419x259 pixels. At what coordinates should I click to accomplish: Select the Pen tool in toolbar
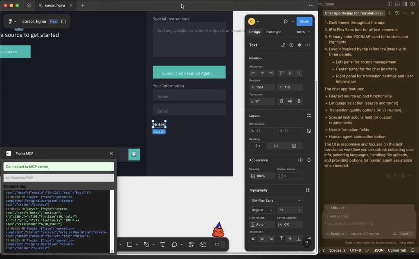point(146,244)
